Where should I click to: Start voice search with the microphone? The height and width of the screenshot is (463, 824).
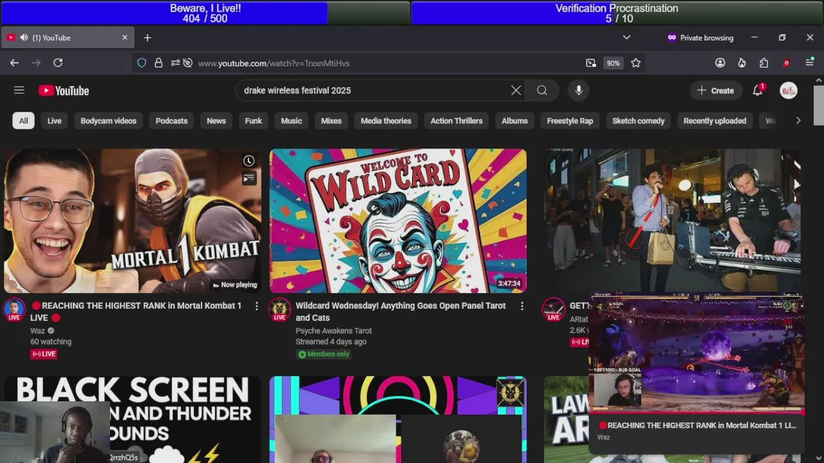[579, 91]
